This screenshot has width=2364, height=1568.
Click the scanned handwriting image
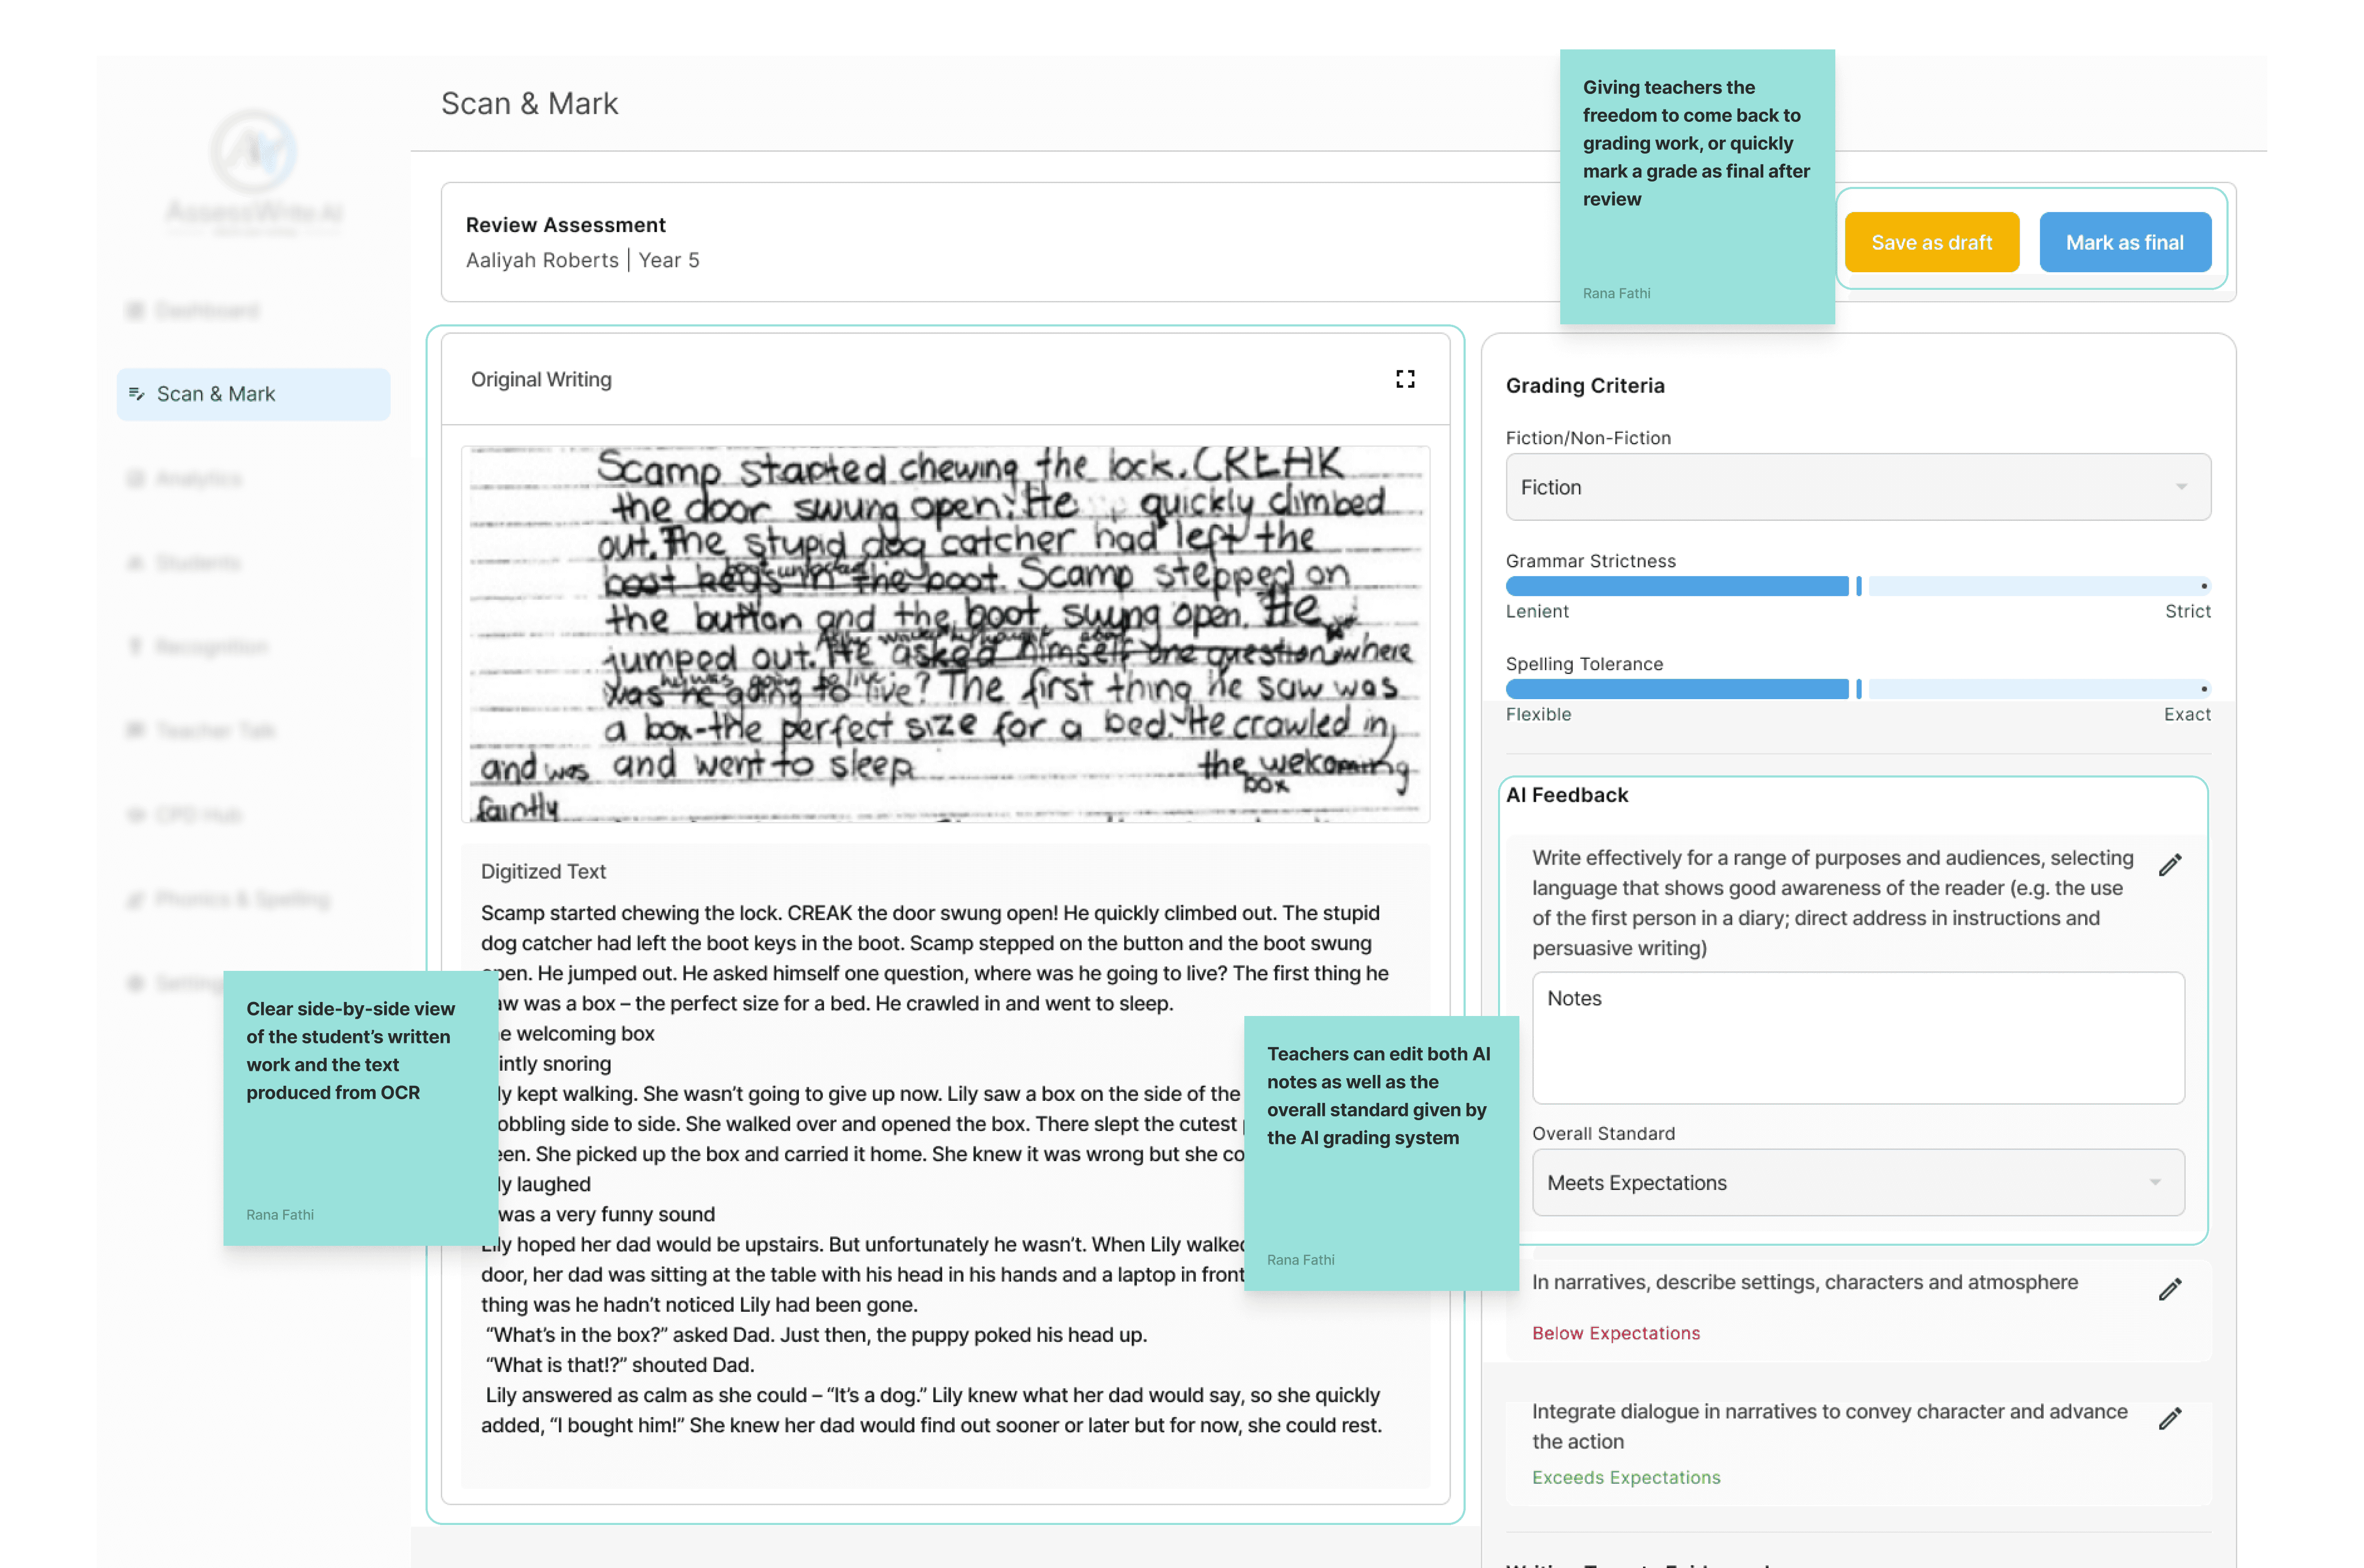click(945, 634)
